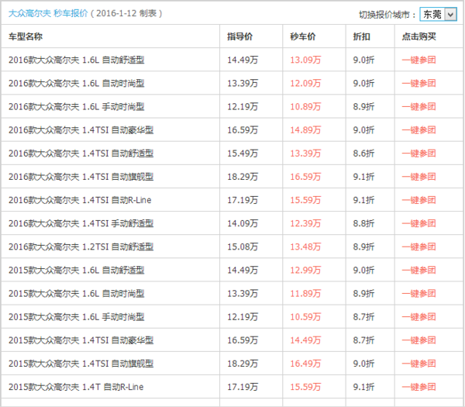Click 一键参团 for 2016款 1.4TSI 自动豪华型
Screen dimensions: 465x407
click(x=418, y=130)
